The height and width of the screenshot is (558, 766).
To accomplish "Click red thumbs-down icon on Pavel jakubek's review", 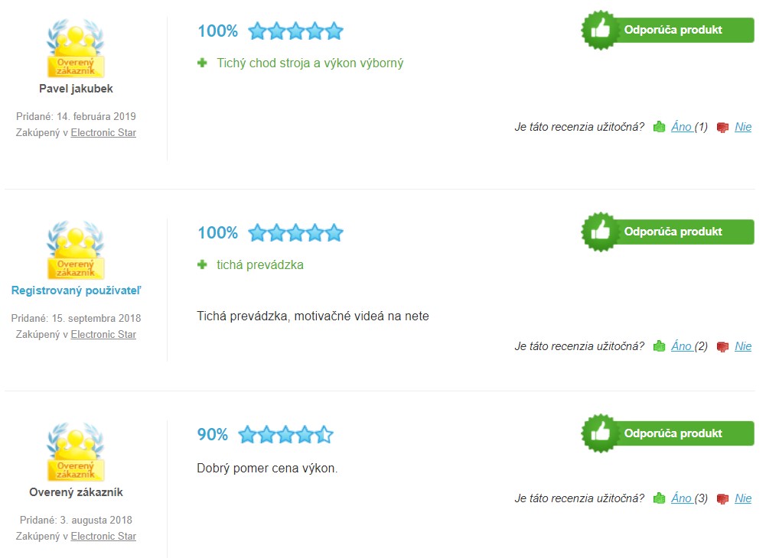I will pyautogui.click(x=722, y=128).
